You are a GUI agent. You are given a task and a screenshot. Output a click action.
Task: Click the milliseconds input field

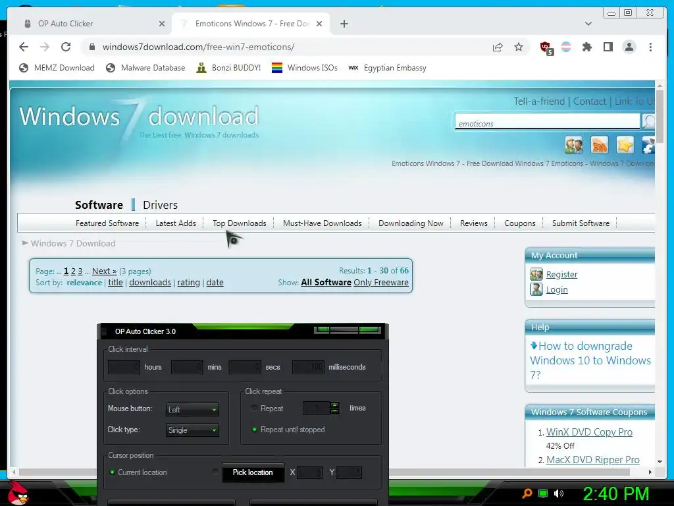pos(308,367)
